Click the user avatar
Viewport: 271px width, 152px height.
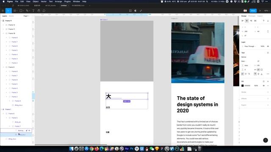pyautogui.click(x=245, y=11)
